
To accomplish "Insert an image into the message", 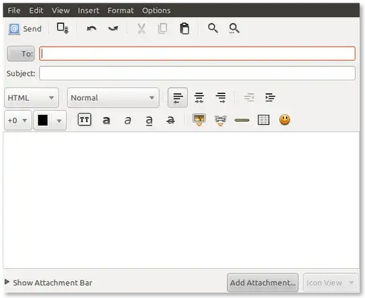I will (x=199, y=120).
